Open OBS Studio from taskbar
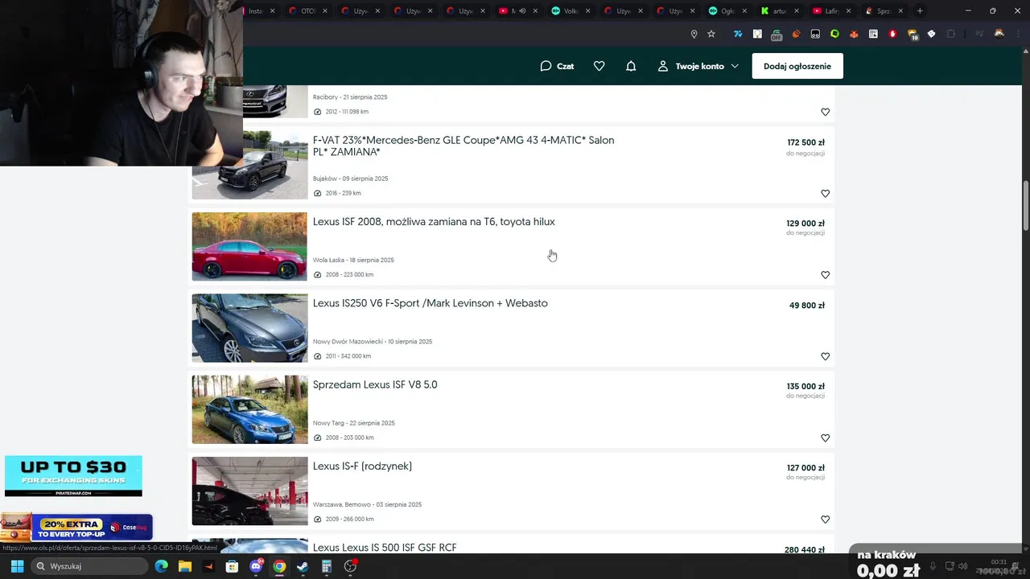Image resolution: width=1030 pixels, height=579 pixels. click(x=350, y=566)
